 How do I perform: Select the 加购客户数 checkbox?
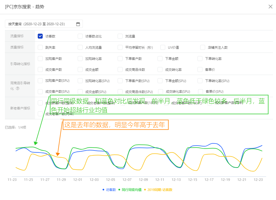click(40, 59)
